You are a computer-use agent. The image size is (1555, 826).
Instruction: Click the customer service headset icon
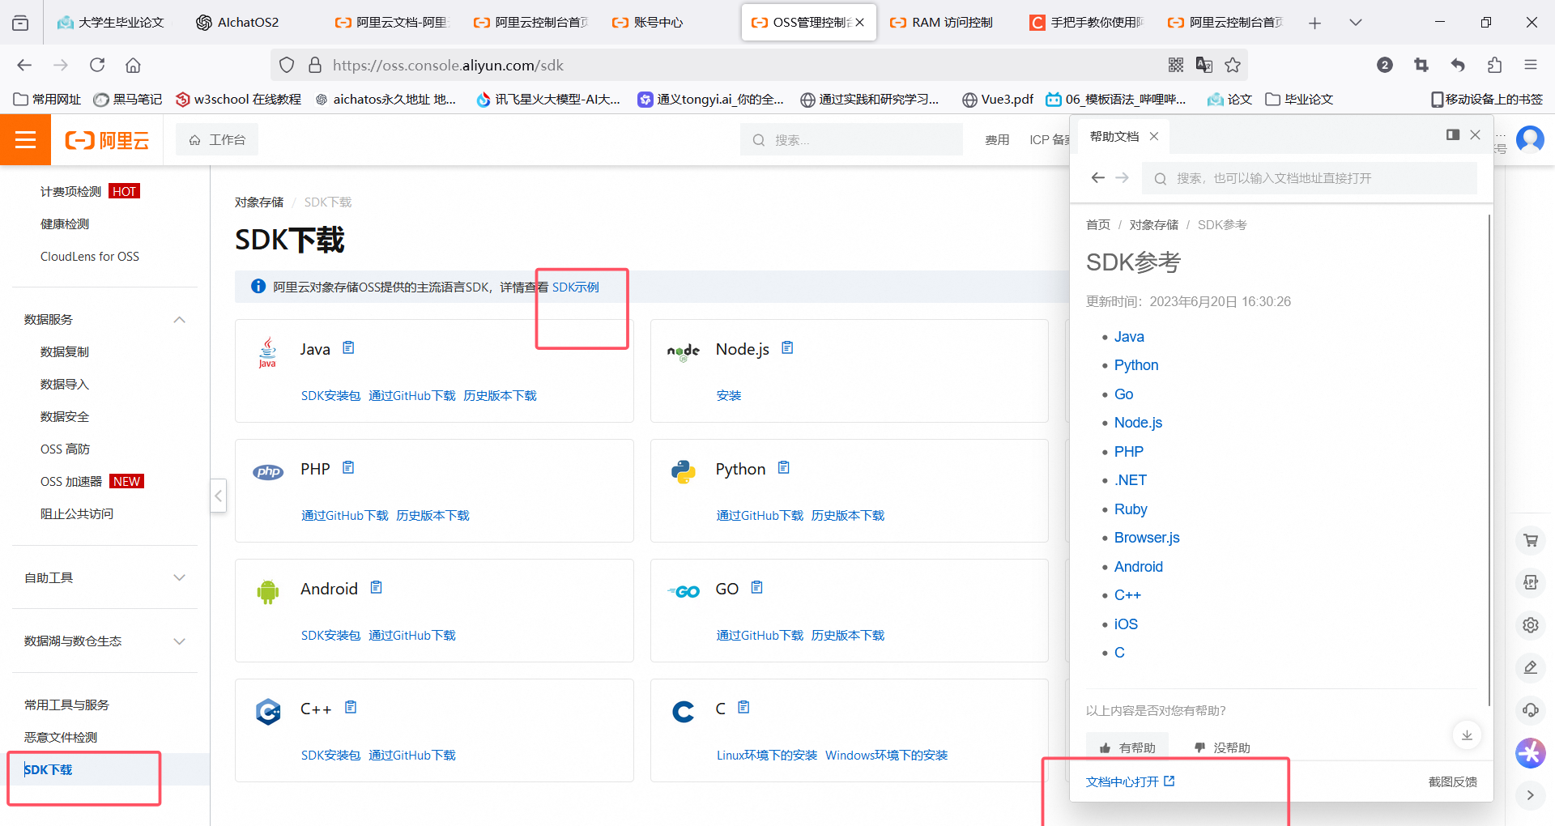[1531, 710]
